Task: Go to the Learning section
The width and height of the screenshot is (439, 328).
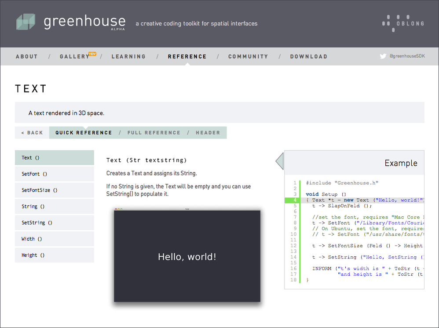Action: click(x=128, y=57)
